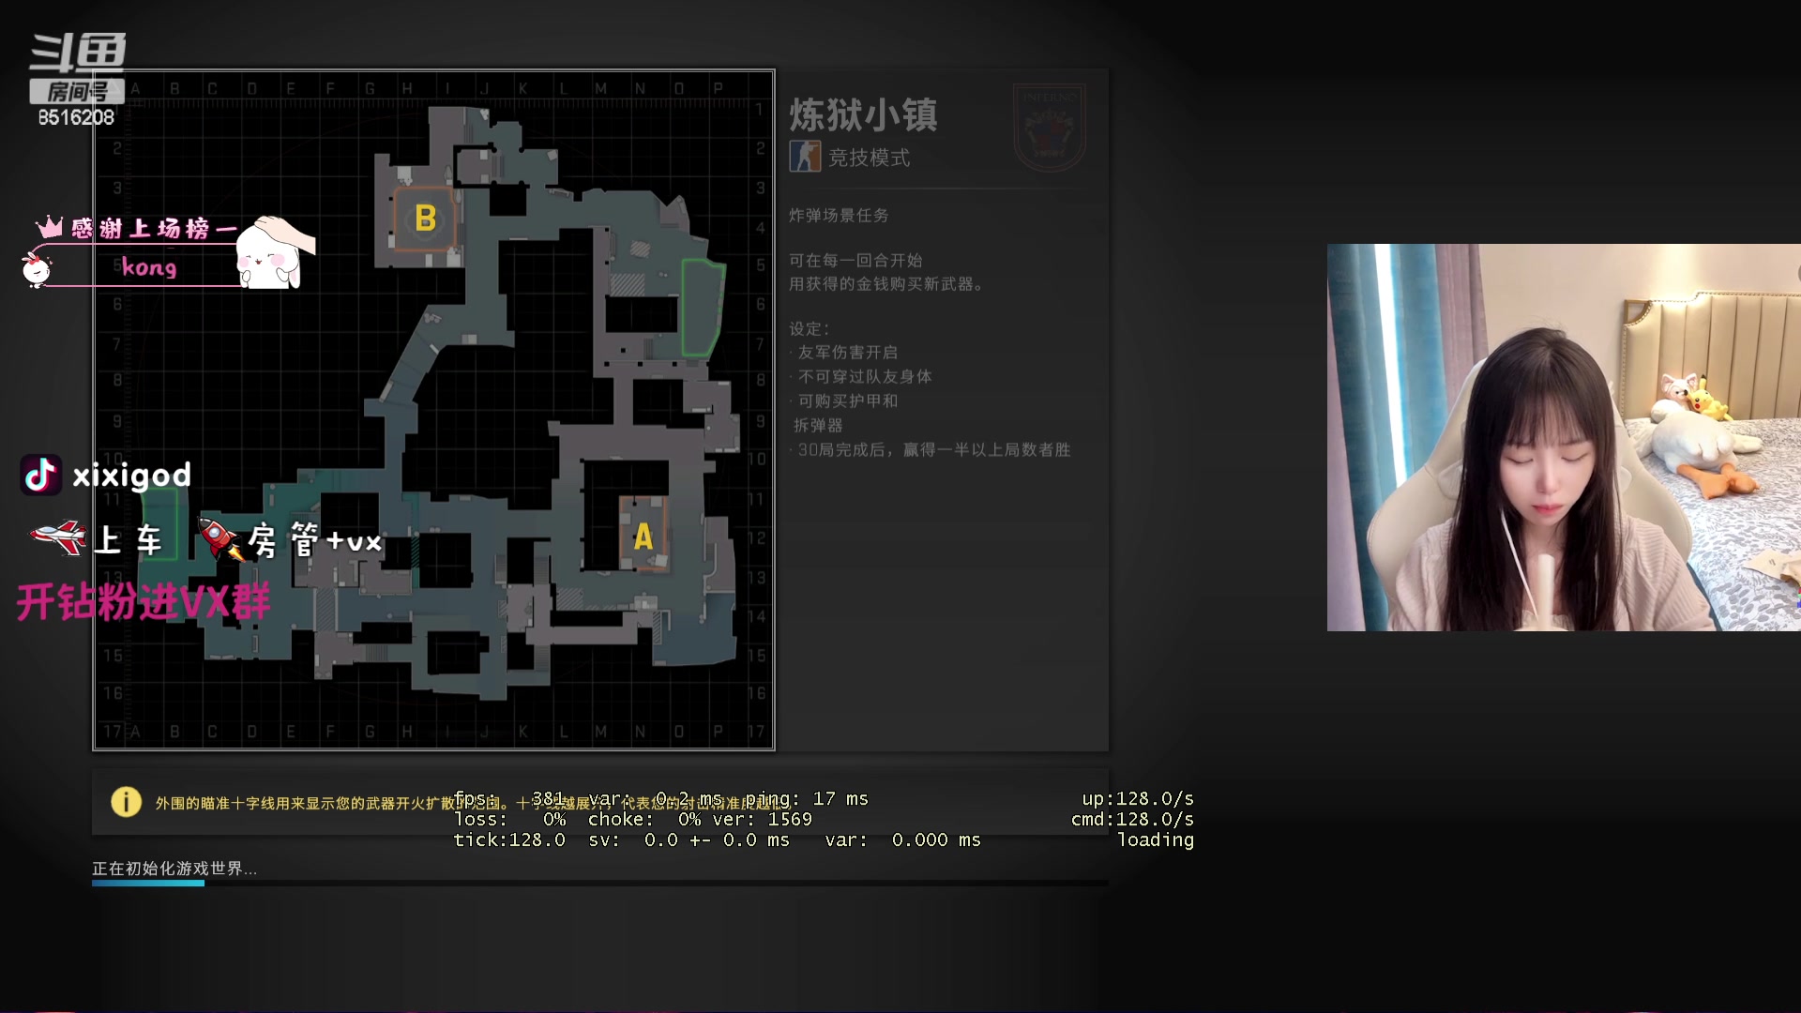The width and height of the screenshot is (1801, 1013).
Task: Click the loading text in net graph
Action: click(x=1155, y=839)
